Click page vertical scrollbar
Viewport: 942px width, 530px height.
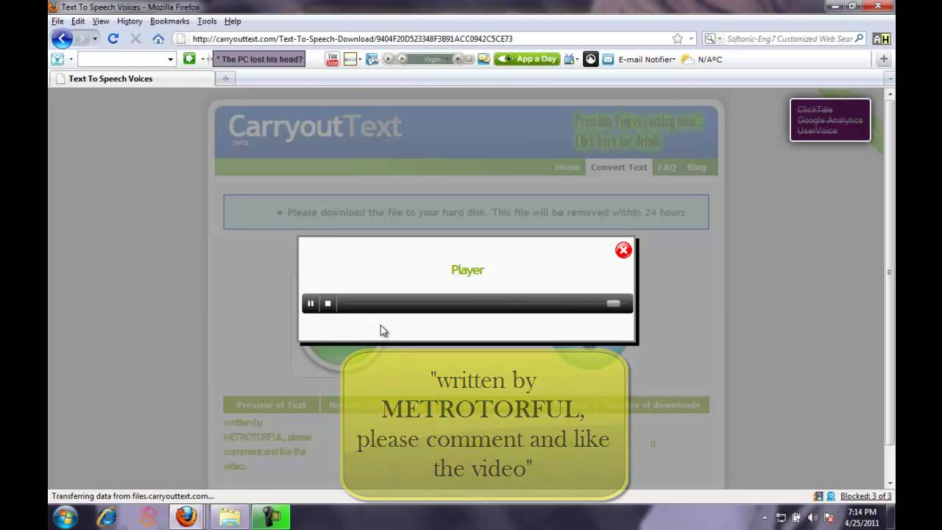[890, 272]
